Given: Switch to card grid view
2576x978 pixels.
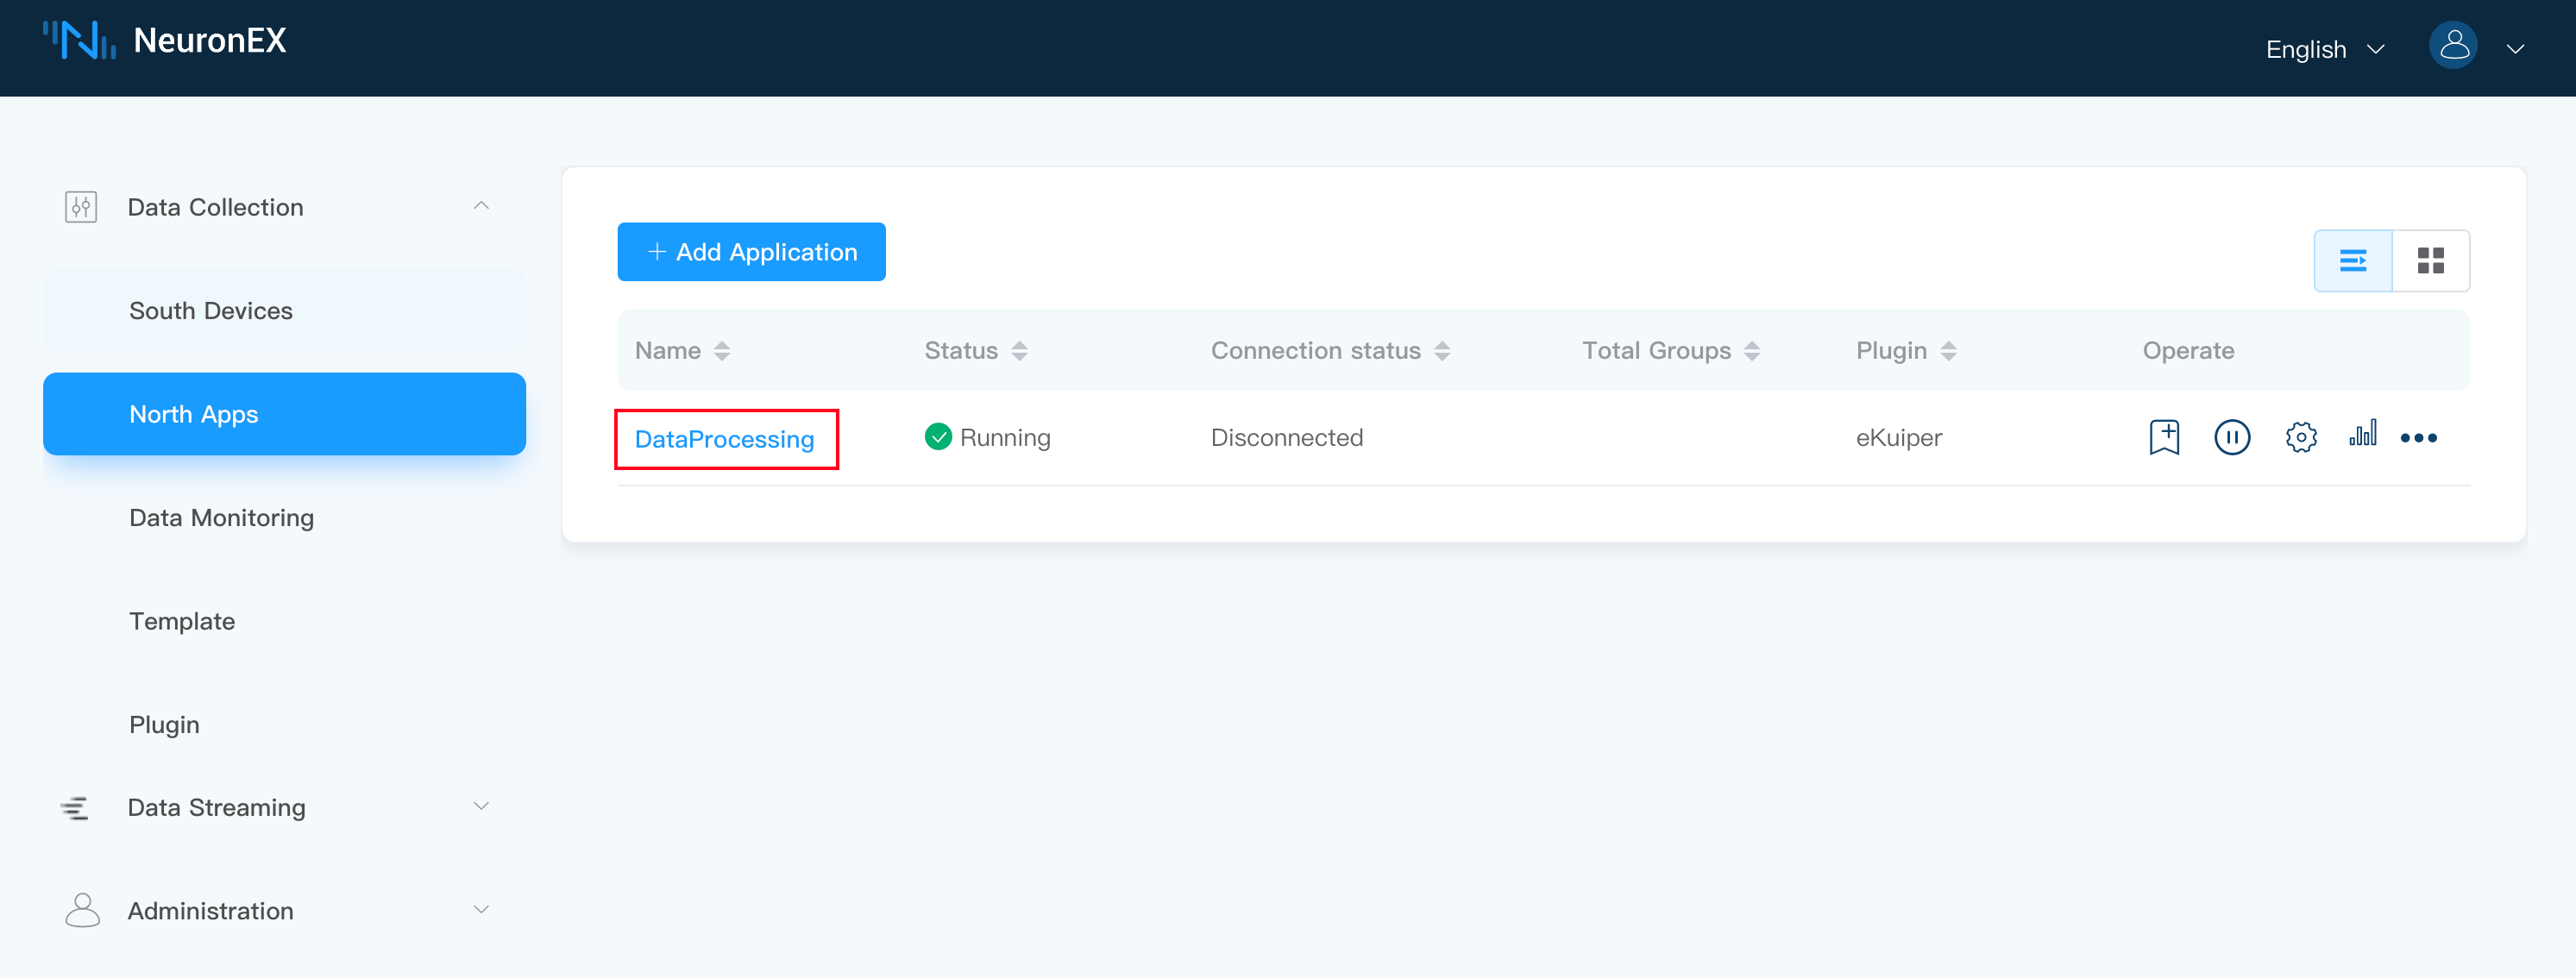Looking at the screenshot, I should pyautogui.click(x=2430, y=261).
